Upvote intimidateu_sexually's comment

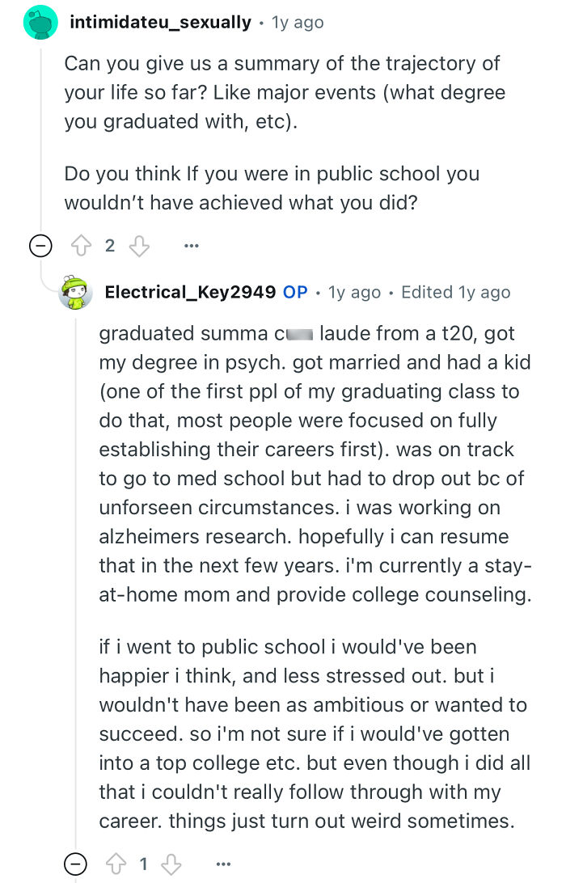pos(82,245)
